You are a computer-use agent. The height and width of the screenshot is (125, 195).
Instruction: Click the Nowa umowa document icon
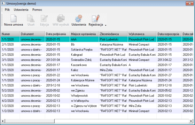13,18
